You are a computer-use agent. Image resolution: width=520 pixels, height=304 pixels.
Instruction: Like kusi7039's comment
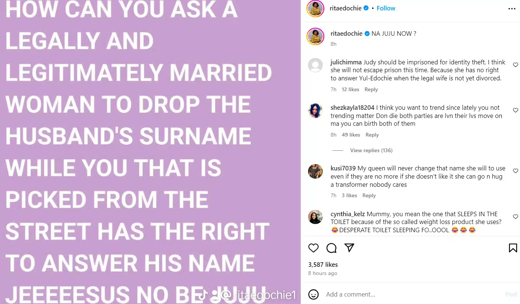[516, 171]
